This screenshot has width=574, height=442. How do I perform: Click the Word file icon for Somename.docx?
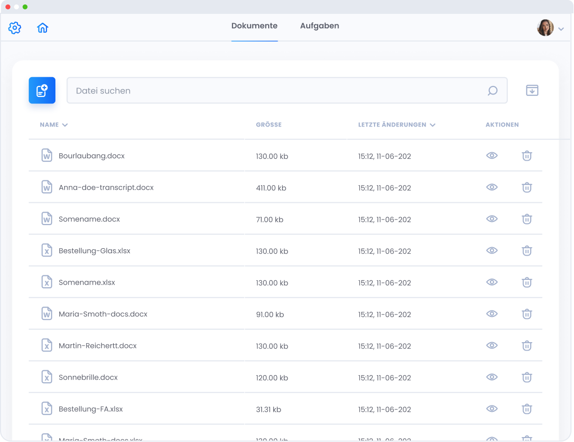47,219
